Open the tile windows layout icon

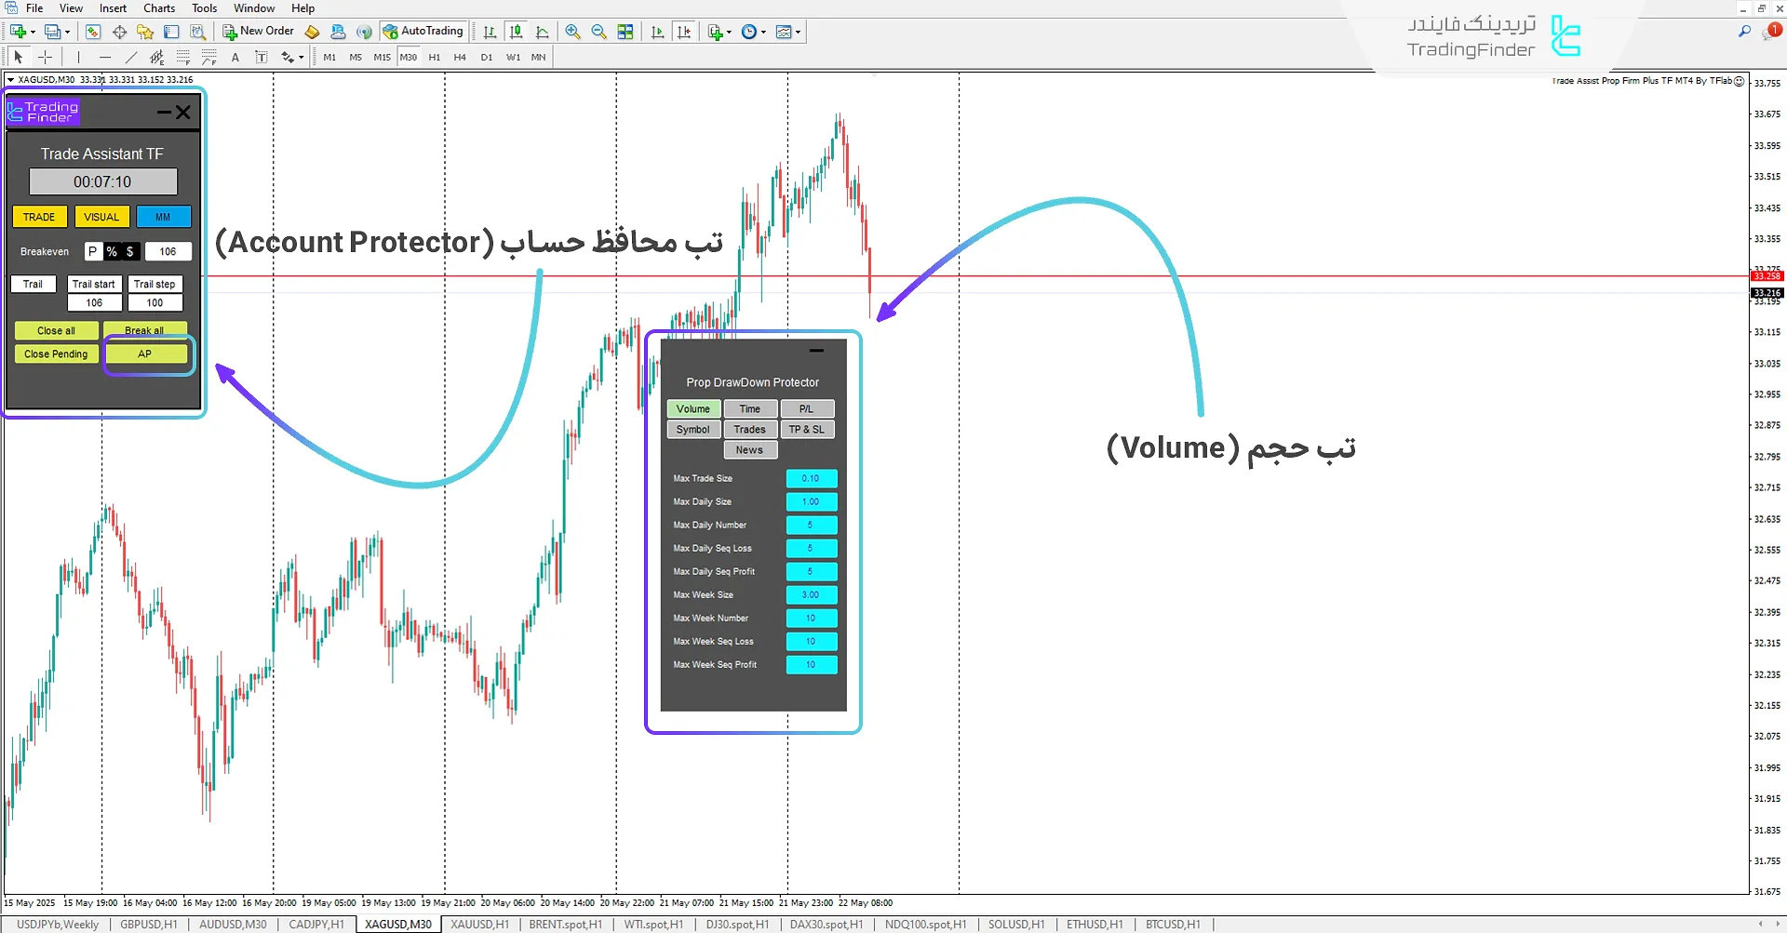[x=625, y=32]
